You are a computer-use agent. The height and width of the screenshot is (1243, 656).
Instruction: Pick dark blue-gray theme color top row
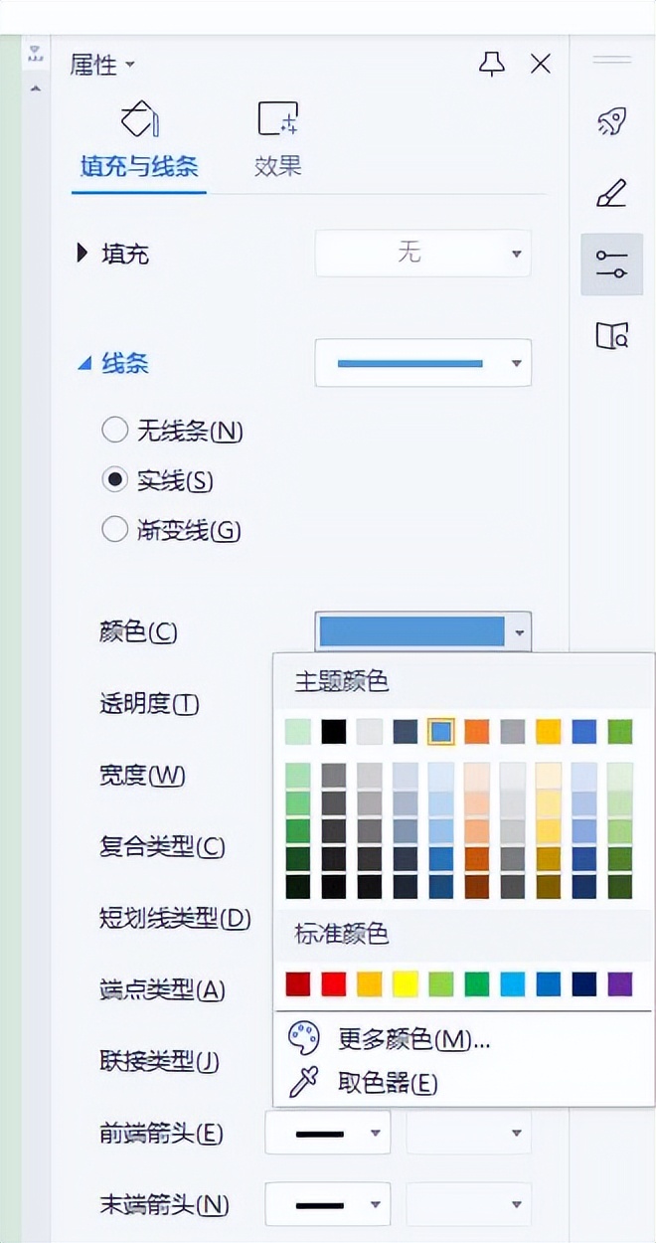(406, 732)
